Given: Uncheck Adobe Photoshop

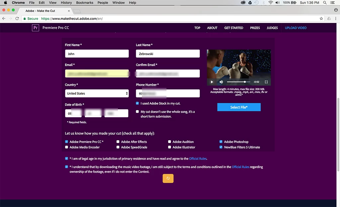Looking at the screenshot, I should click(x=221, y=142).
